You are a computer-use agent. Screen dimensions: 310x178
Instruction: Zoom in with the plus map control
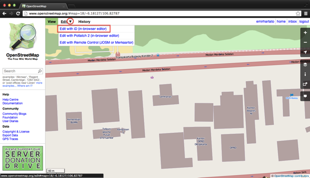[x=305, y=33]
